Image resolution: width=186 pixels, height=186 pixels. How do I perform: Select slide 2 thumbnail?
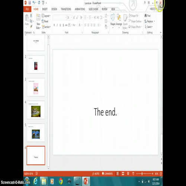[36, 64]
